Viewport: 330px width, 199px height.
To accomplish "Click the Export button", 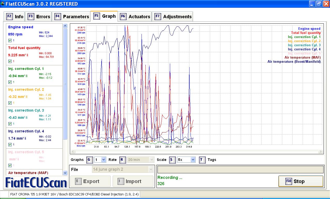I will (90, 181).
